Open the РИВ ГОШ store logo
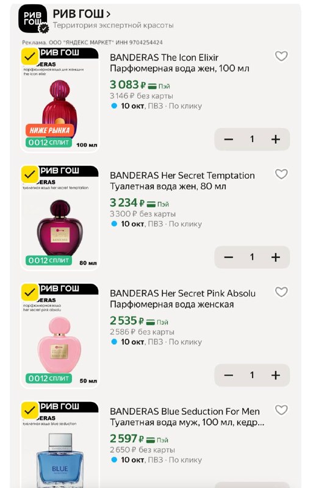The image size is (313, 488). (33, 19)
